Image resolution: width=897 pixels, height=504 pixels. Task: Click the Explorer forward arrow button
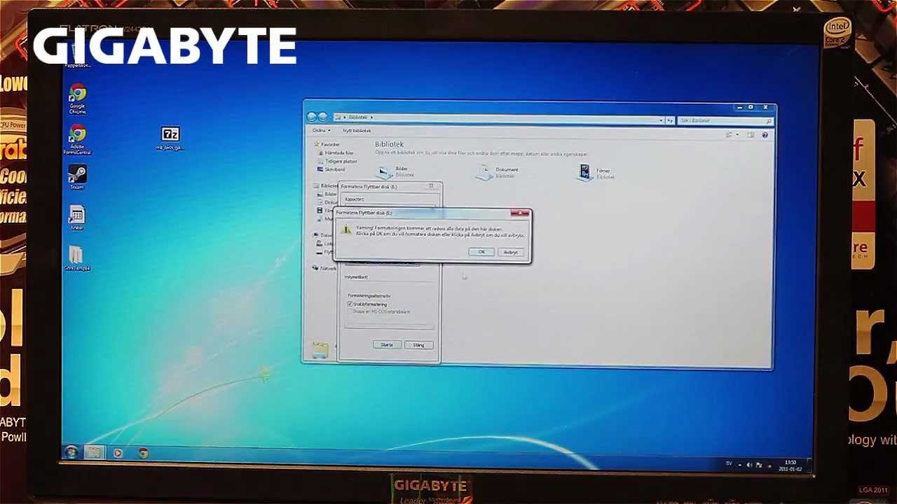click(323, 117)
